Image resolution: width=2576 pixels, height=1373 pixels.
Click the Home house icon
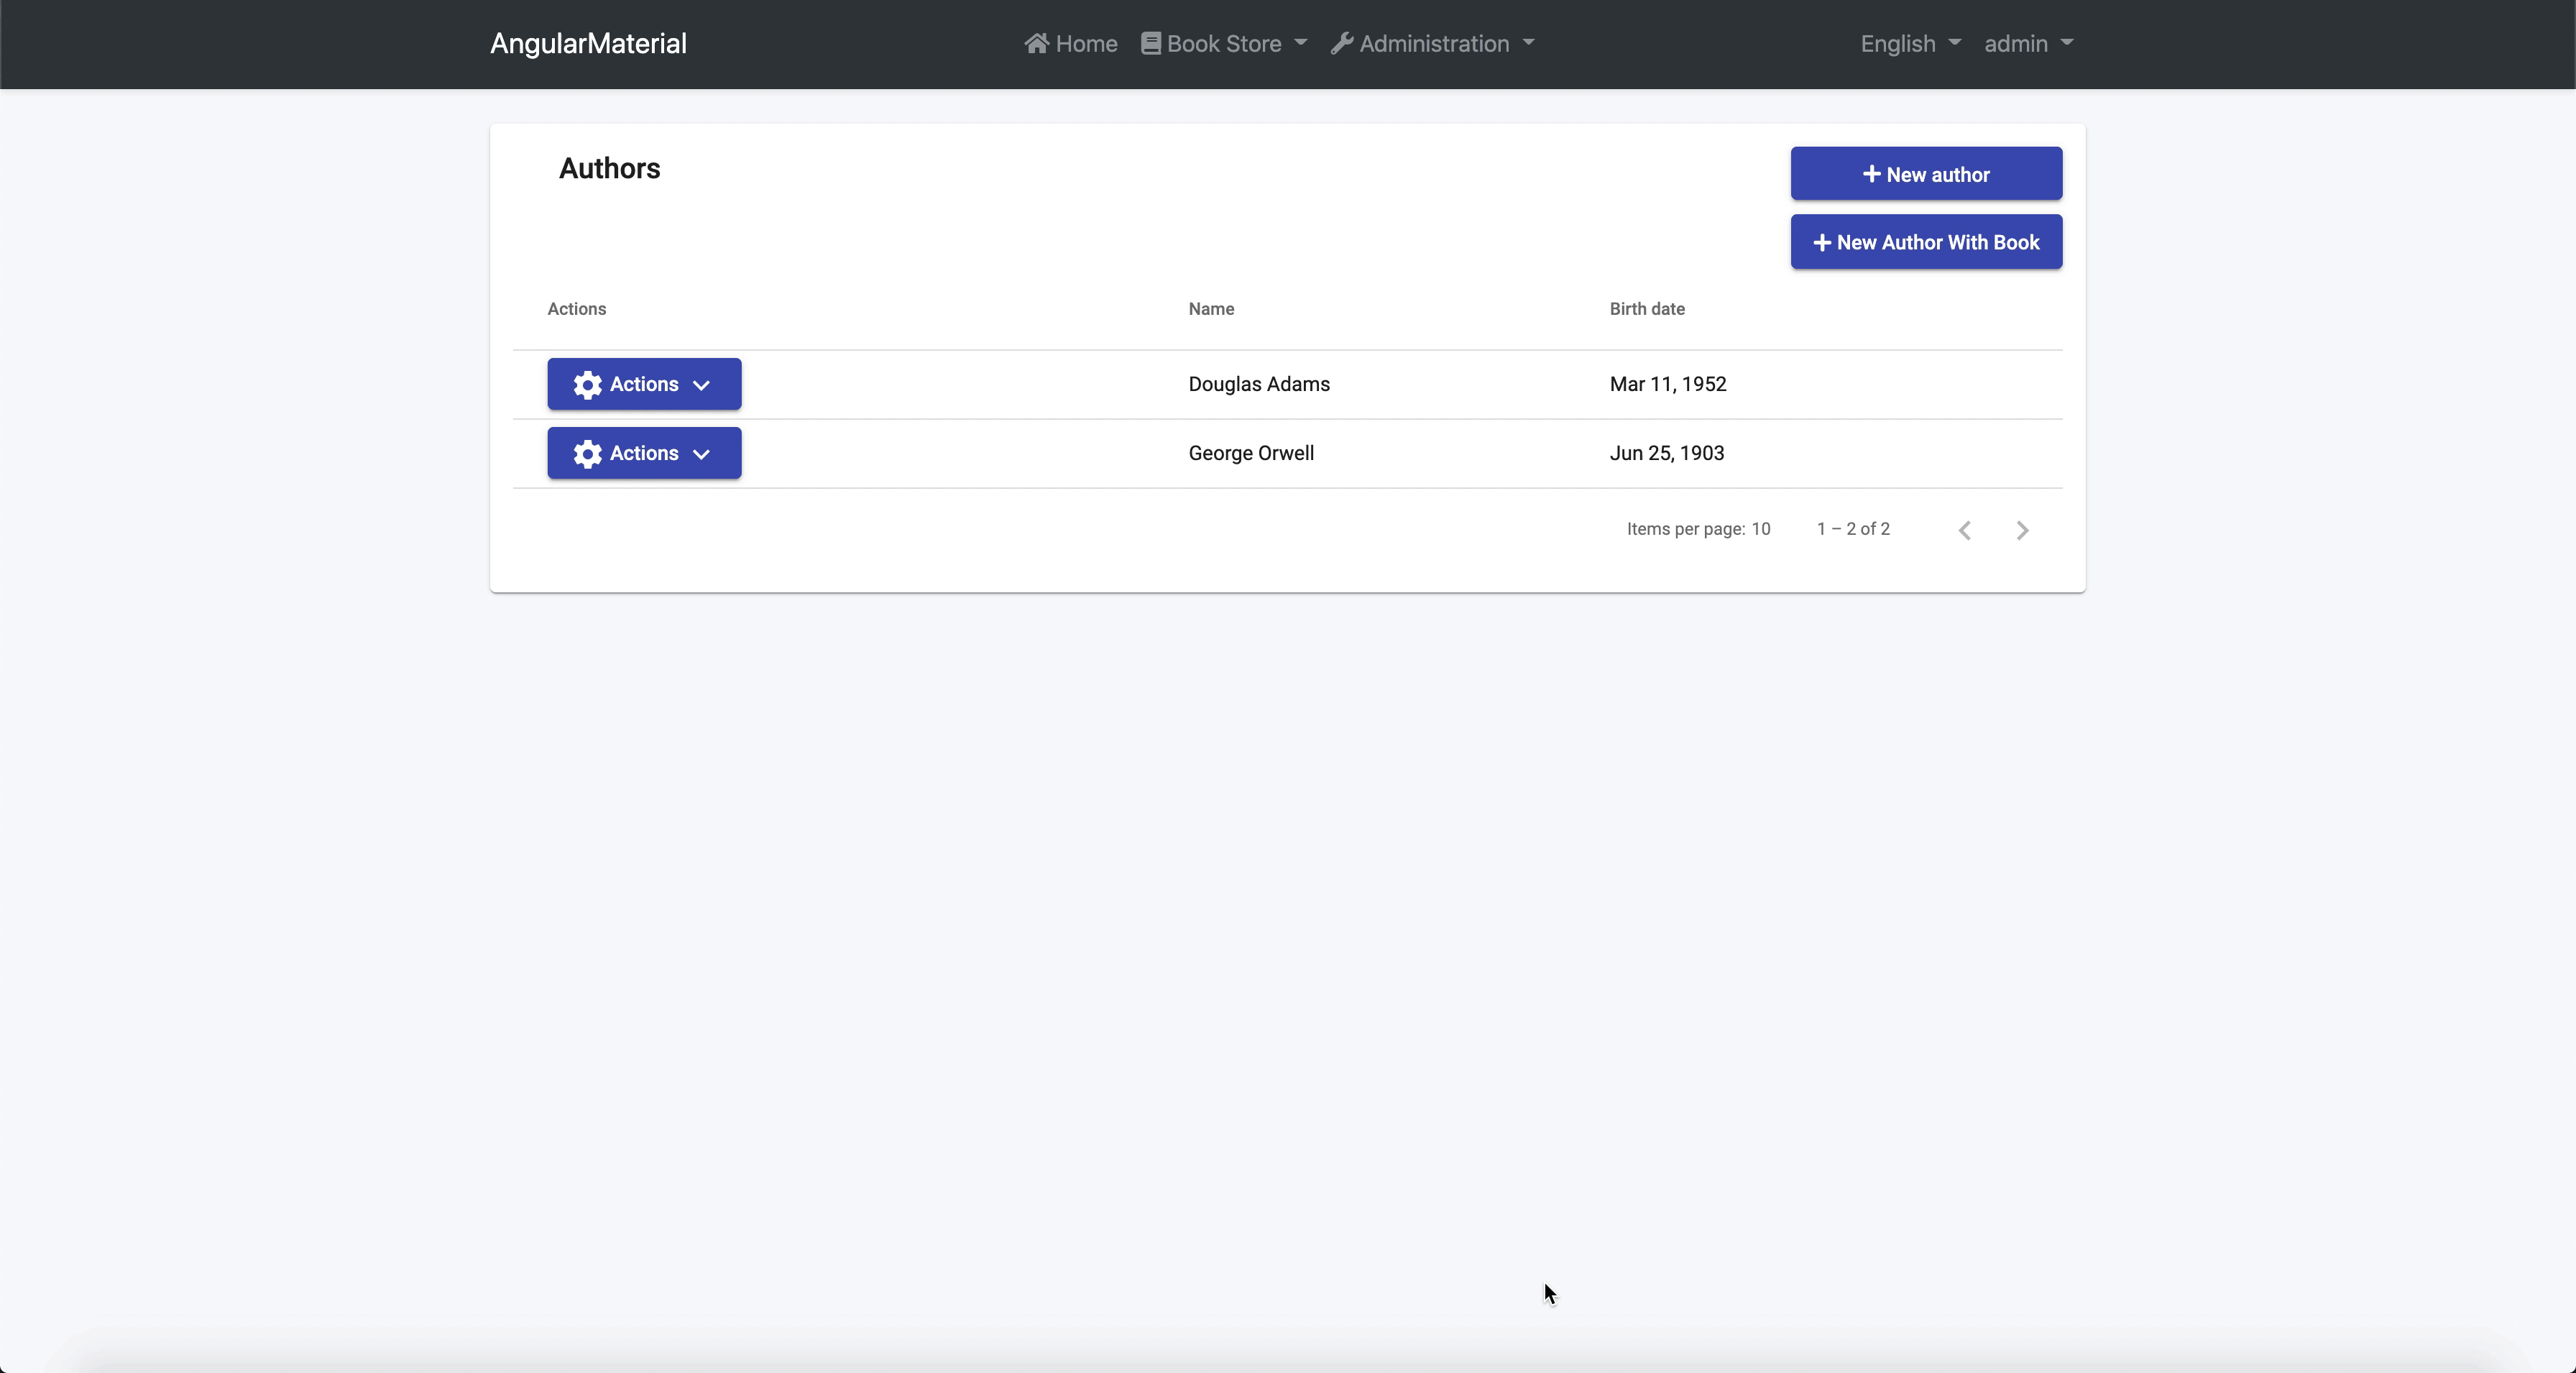[1036, 43]
